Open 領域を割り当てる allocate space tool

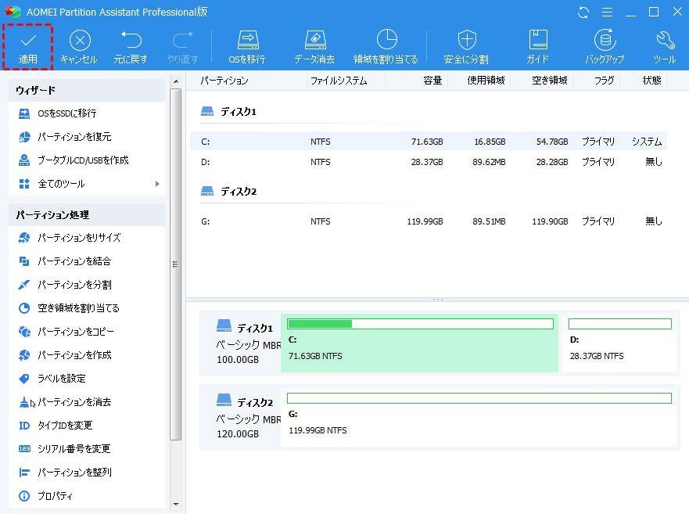point(386,47)
